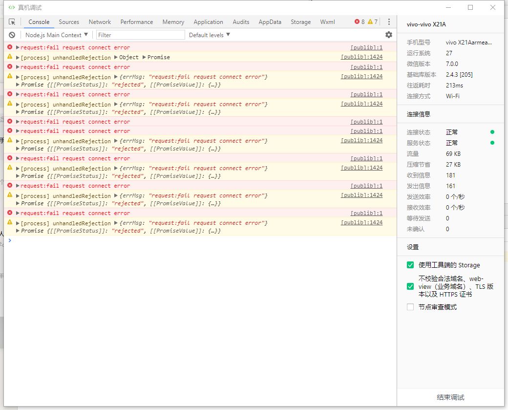Toggle the 不校验合法域名 checkbox
Screen dimensions: 508x410
pyautogui.click(x=410, y=286)
